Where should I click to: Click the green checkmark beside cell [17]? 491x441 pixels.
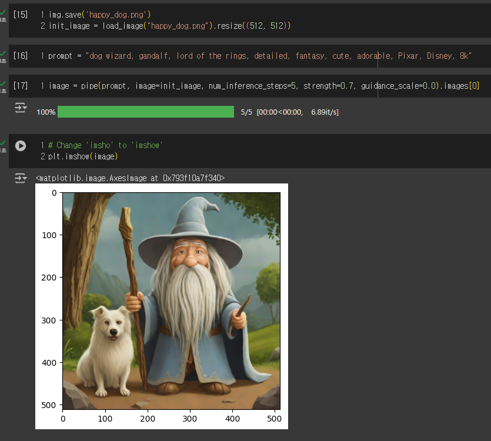[3, 83]
